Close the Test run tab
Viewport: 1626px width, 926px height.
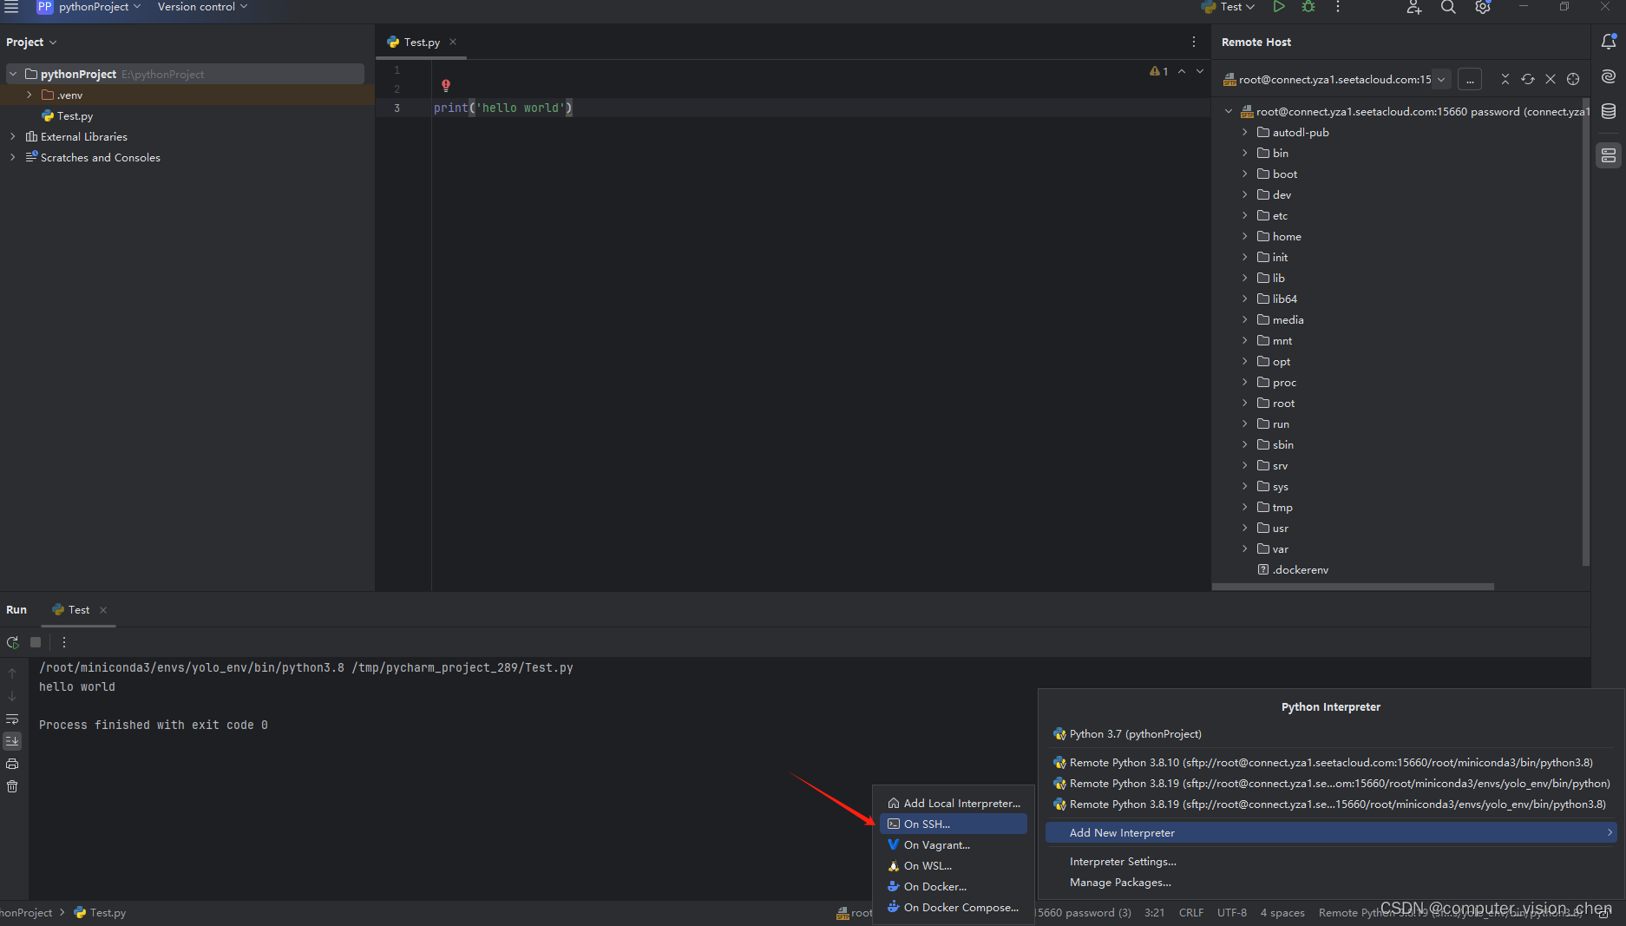[x=103, y=610]
